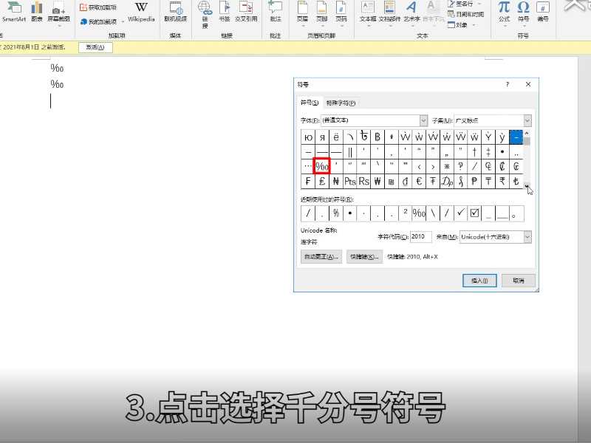Viewport: 591px width, 443px height.
Task: Expand the 子集 subset dropdown
Action: (527, 120)
